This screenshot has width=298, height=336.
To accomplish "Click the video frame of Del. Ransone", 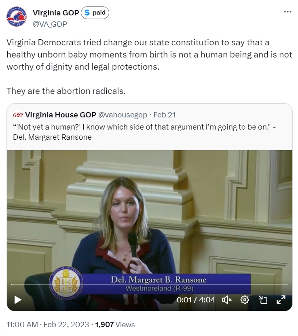I will (x=150, y=214).
